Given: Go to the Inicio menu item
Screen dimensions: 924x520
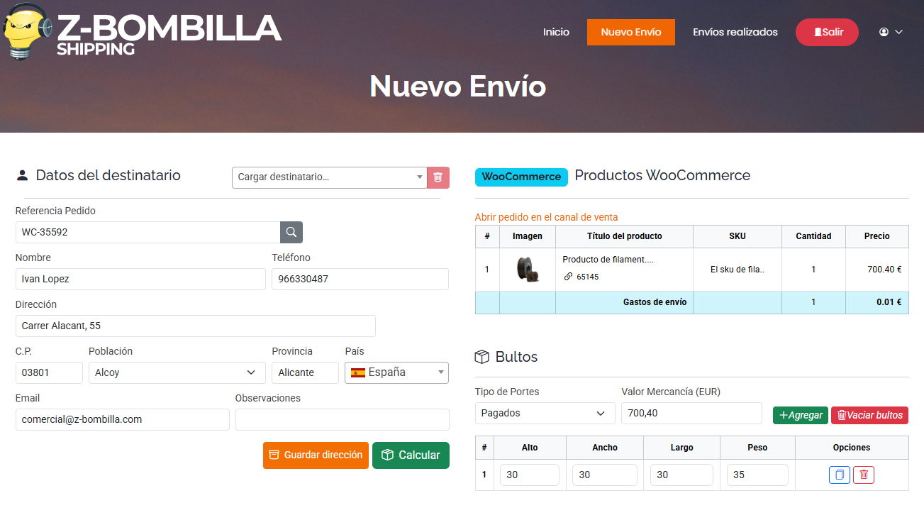Looking at the screenshot, I should (556, 32).
